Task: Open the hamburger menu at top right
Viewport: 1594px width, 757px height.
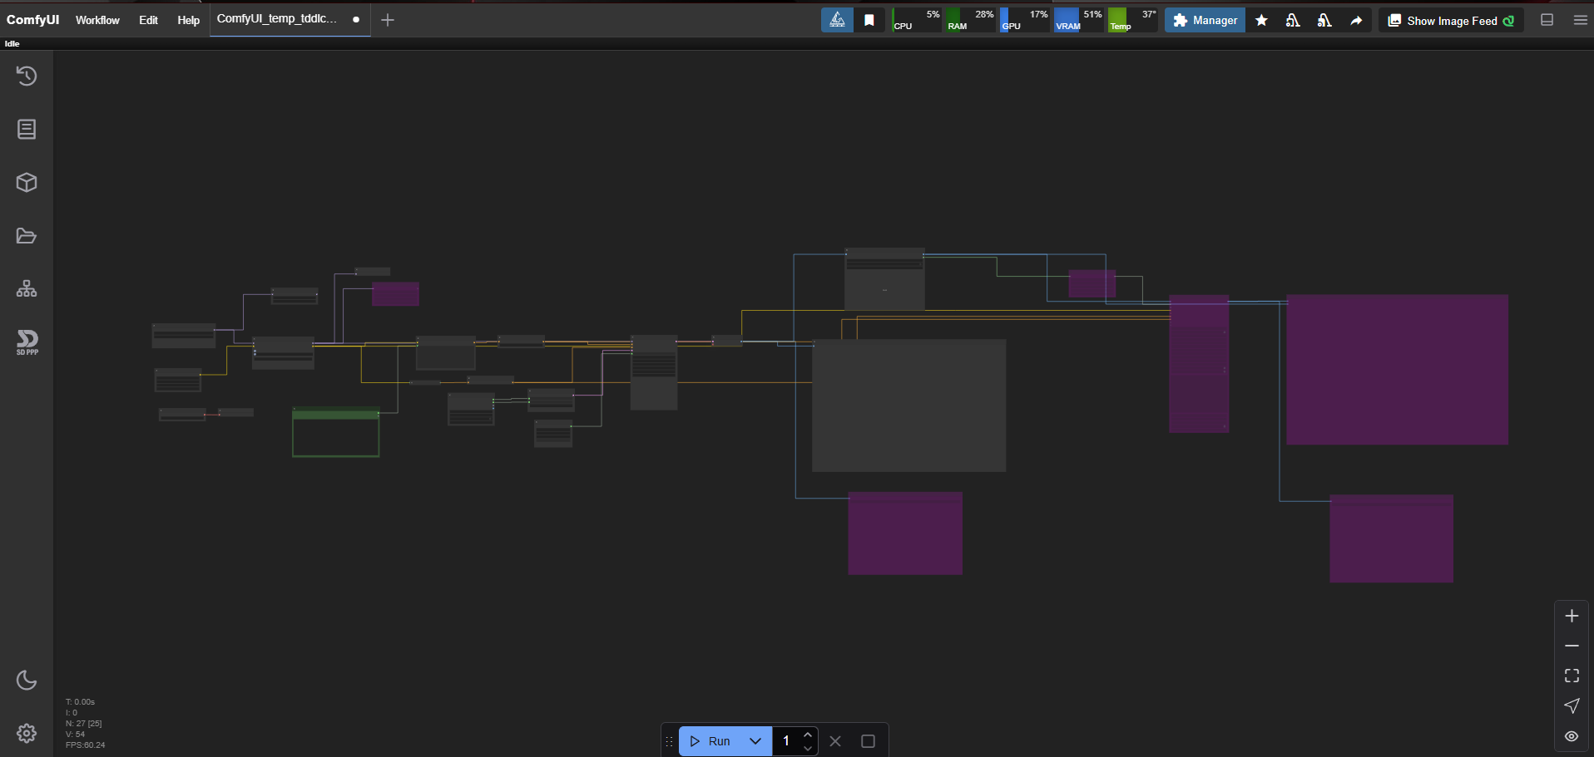Action: pos(1580,20)
